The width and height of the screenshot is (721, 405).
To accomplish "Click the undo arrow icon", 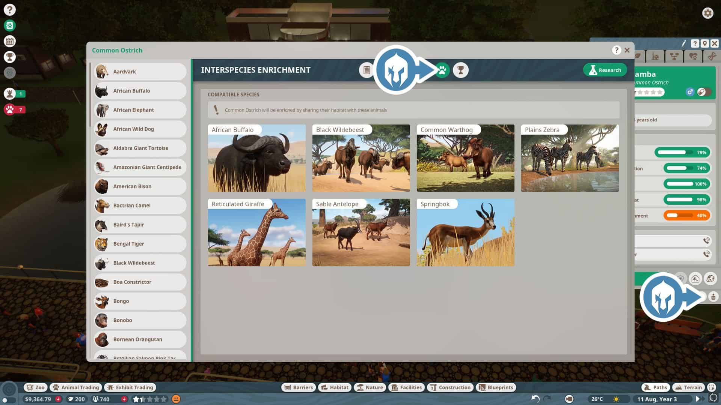I will tap(535, 399).
